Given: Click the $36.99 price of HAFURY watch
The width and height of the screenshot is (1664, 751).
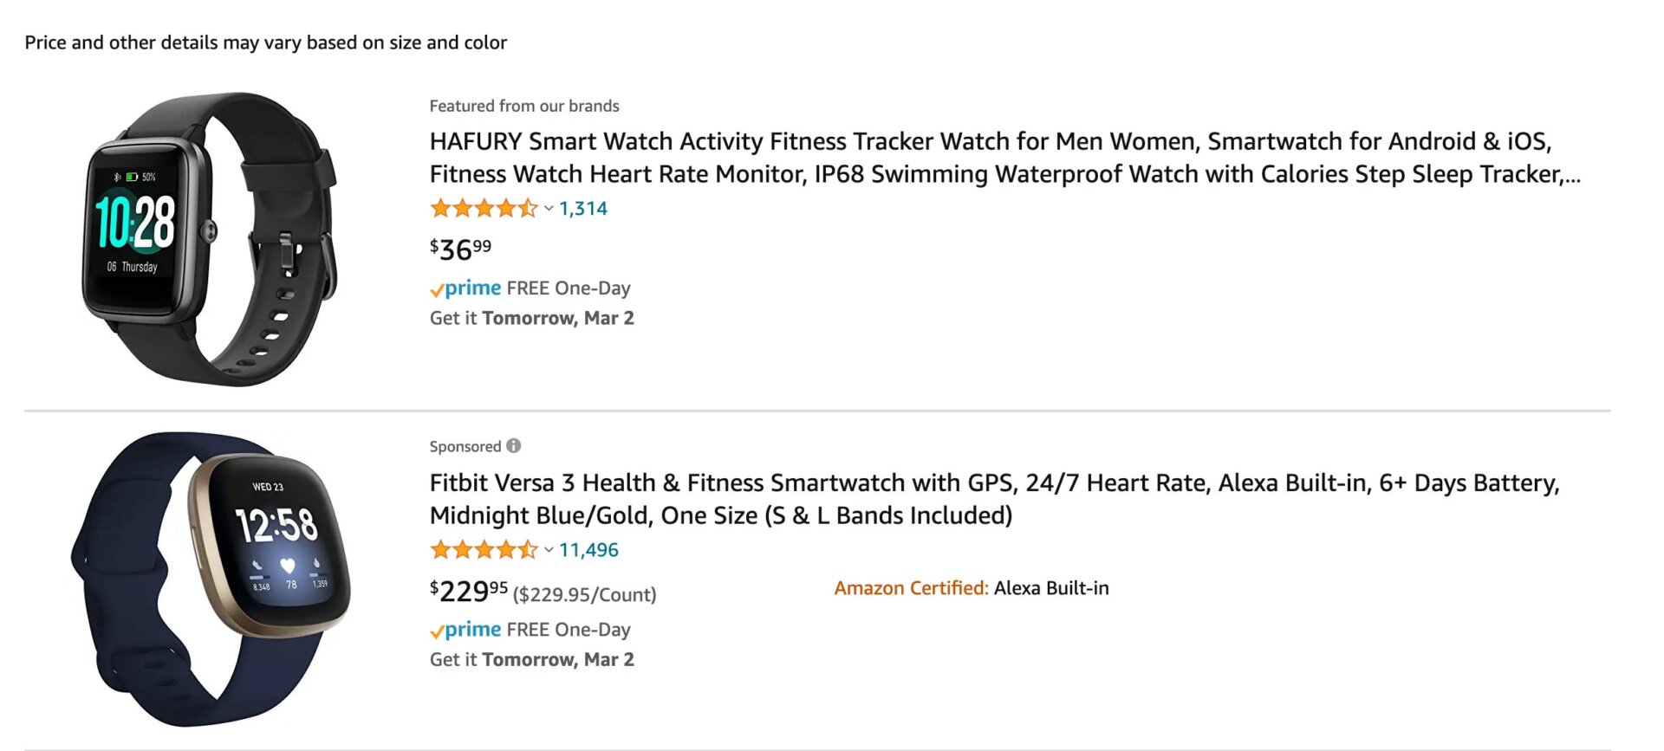Looking at the screenshot, I should 460,249.
